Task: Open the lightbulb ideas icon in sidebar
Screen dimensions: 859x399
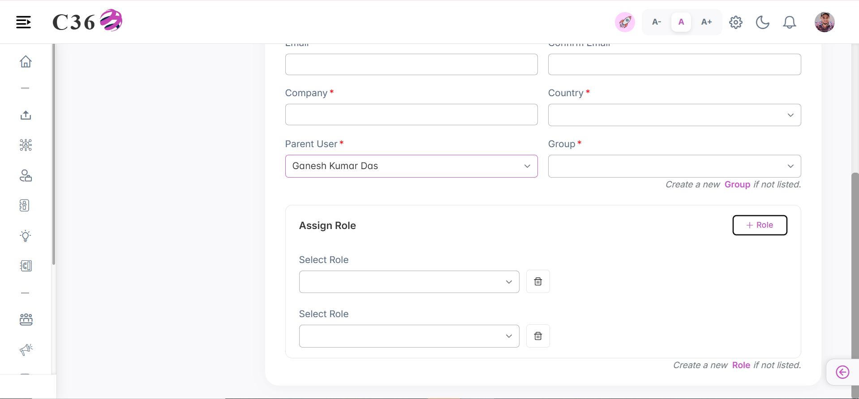Action: [26, 236]
